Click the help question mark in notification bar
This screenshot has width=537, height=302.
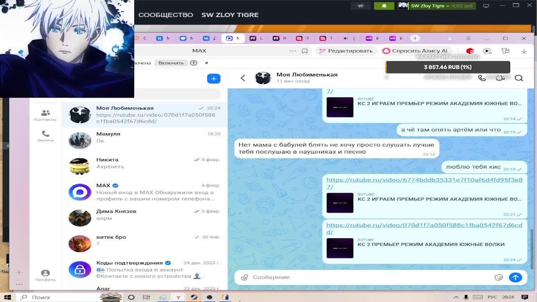193,63
